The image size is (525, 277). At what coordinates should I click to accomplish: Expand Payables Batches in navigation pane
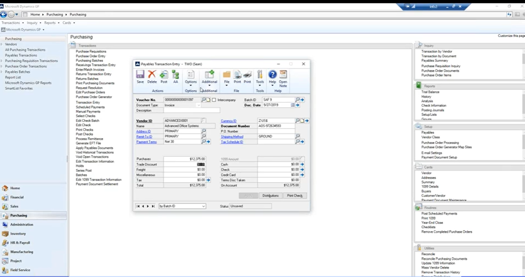pyautogui.click(x=1, y=72)
